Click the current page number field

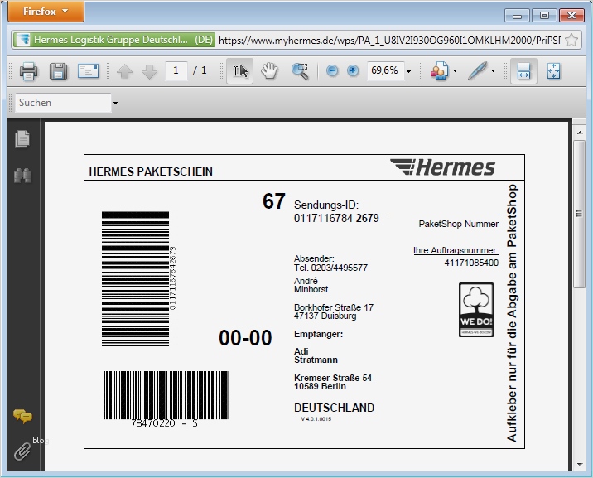coord(176,70)
